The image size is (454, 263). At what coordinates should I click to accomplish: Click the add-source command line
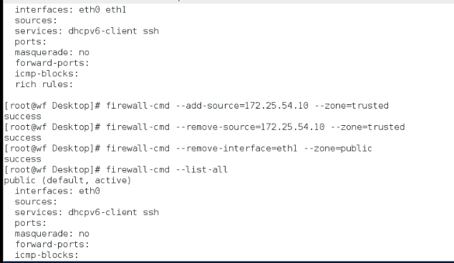tap(196, 106)
